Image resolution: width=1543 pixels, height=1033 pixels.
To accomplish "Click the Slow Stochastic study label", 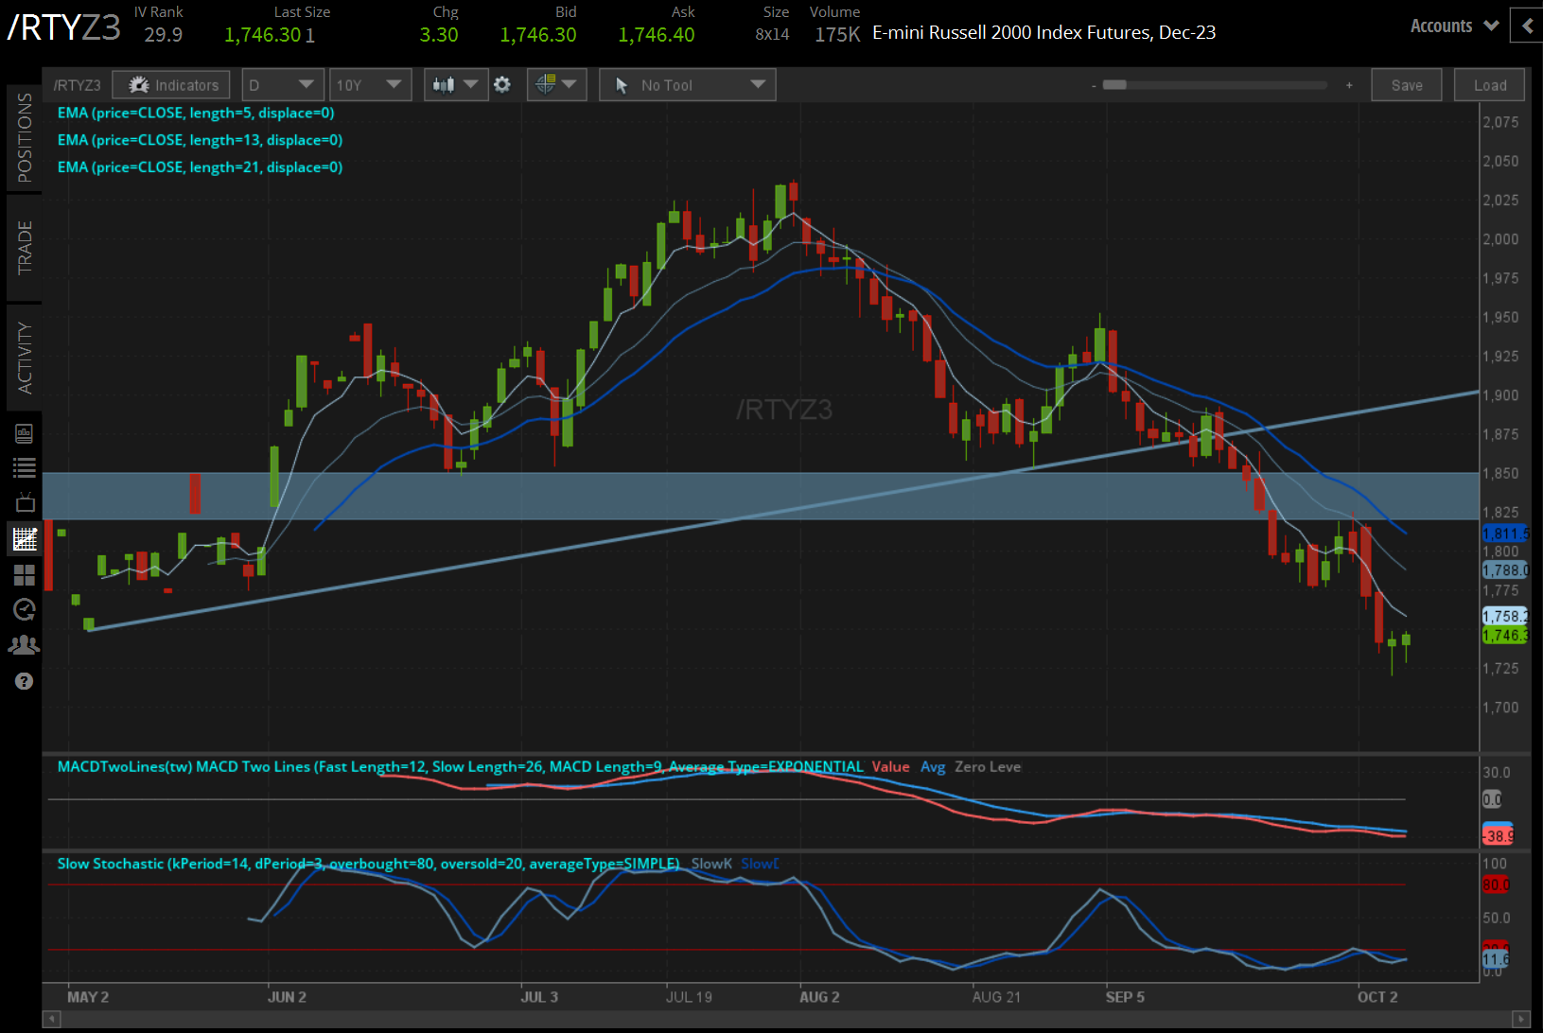I will click(368, 864).
